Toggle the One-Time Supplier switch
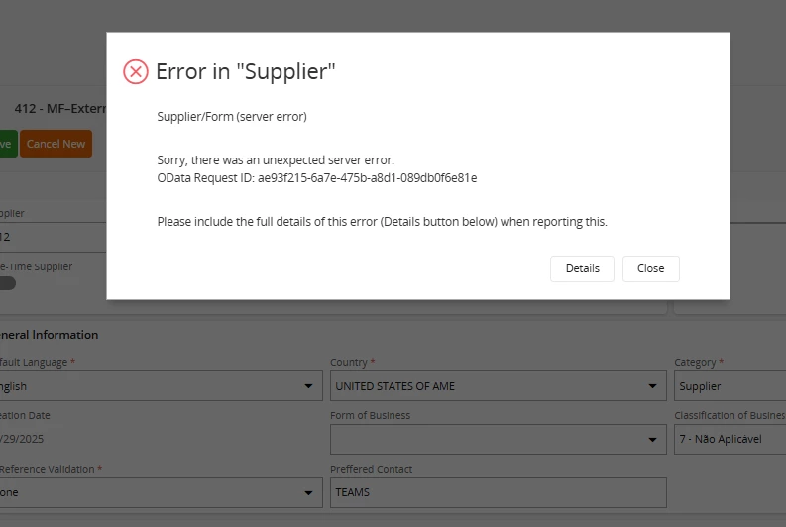Viewport: 786px width, 527px height. click(x=8, y=283)
